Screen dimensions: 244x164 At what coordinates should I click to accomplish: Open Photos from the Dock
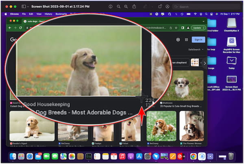[72, 156]
